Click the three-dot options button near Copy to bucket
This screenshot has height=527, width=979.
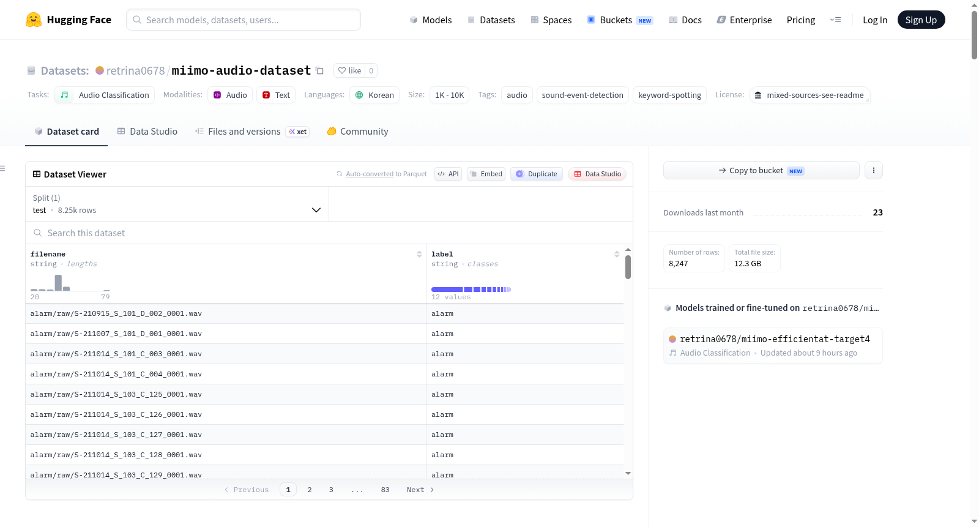click(x=873, y=170)
